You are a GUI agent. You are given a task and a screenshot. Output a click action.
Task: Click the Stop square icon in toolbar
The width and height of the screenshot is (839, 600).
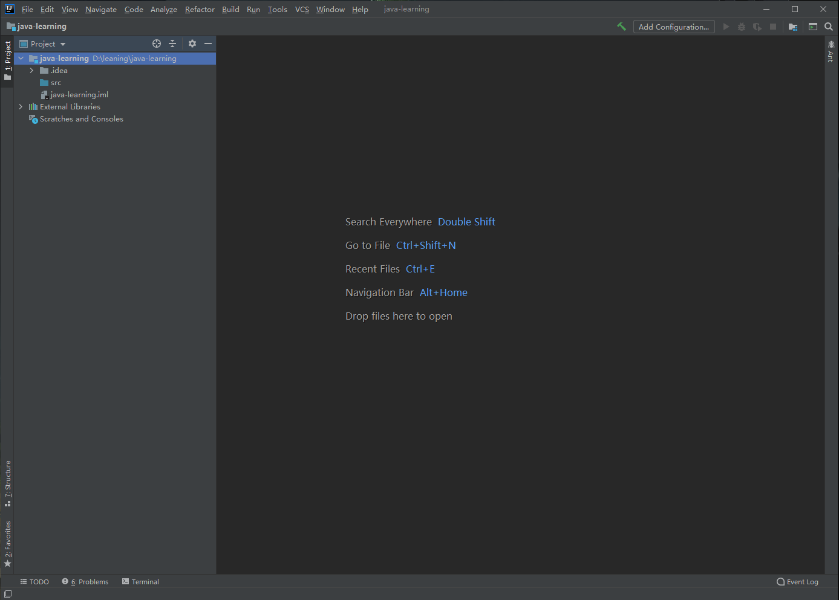tap(773, 27)
